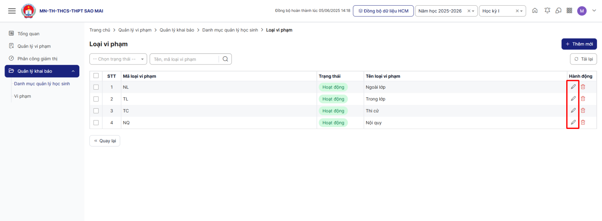This screenshot has height=221, width=602.
Task: Delete the Trong lớp violation type
Action: [x=583, y=99]
